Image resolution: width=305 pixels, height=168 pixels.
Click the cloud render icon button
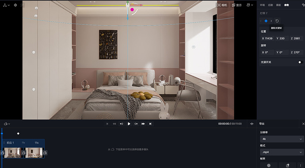click(287, 165)
